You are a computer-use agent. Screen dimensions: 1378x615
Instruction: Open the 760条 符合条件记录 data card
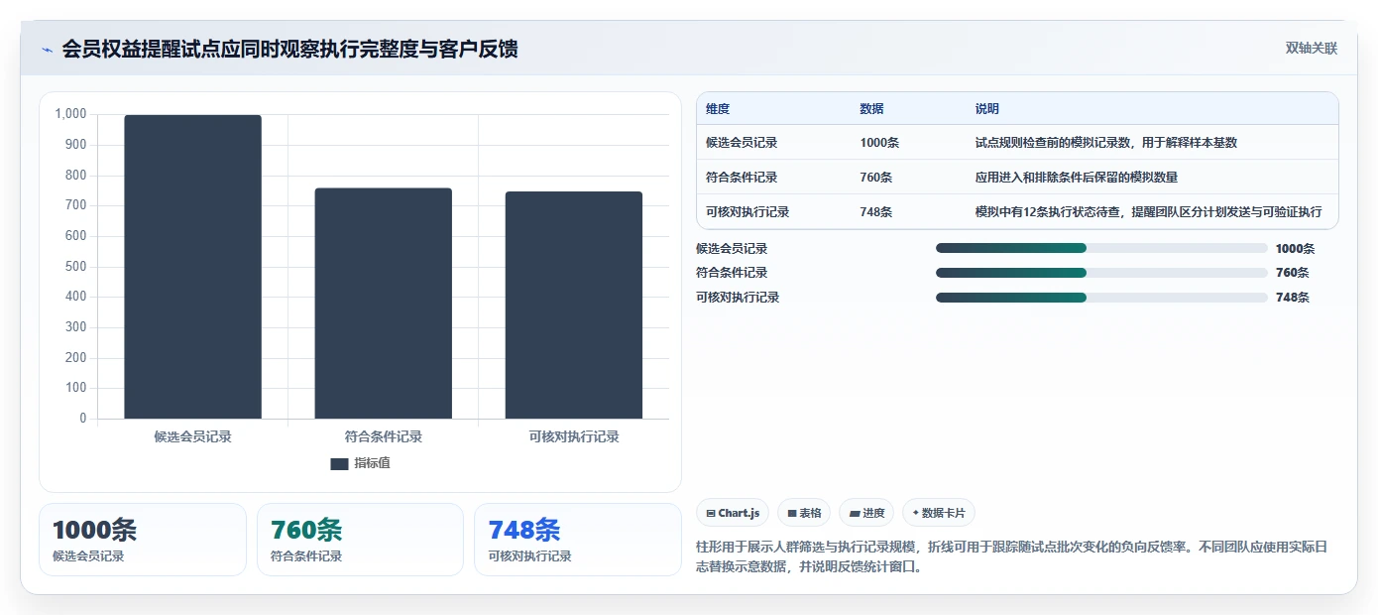click(x=360, y=540)
